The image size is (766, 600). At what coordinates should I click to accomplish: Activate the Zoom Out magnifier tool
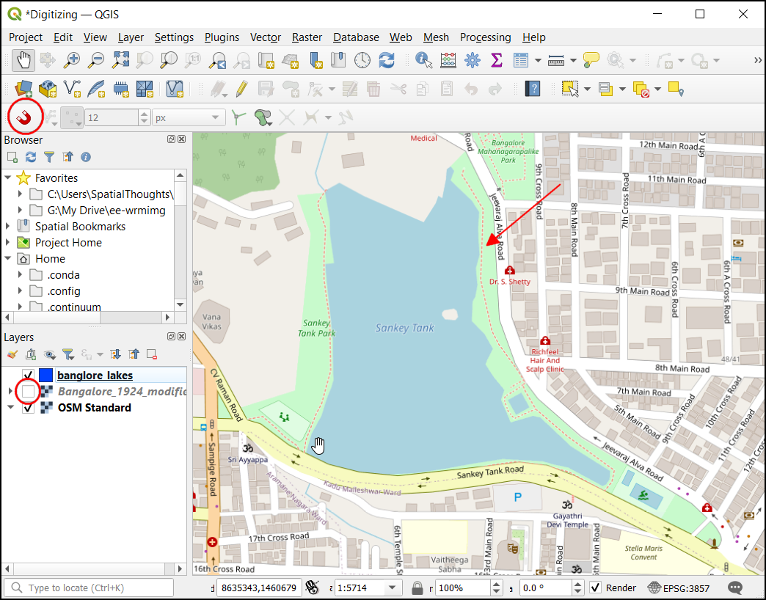(x=95, y=61)
